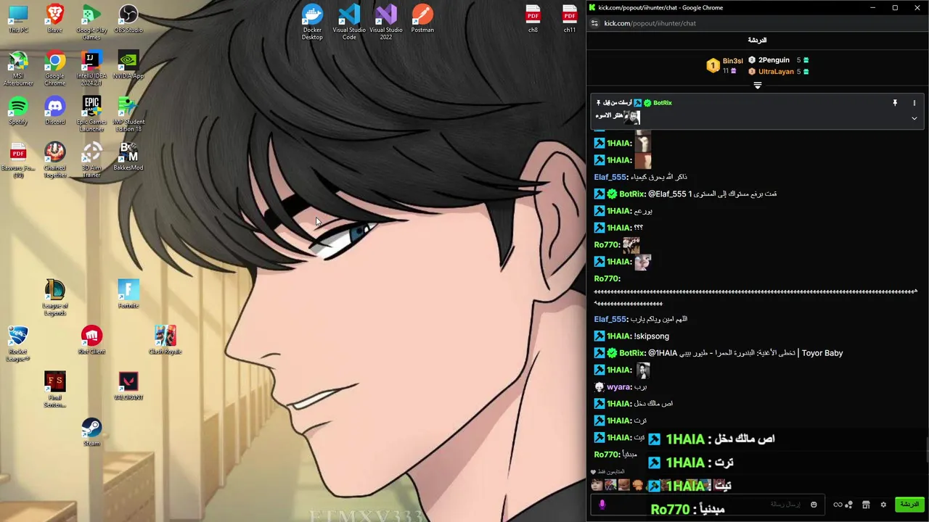Screen dimensions: 929x522
Task: Click the "@1HAIA" mention in BotRix message
Action: tap(662, 353)
